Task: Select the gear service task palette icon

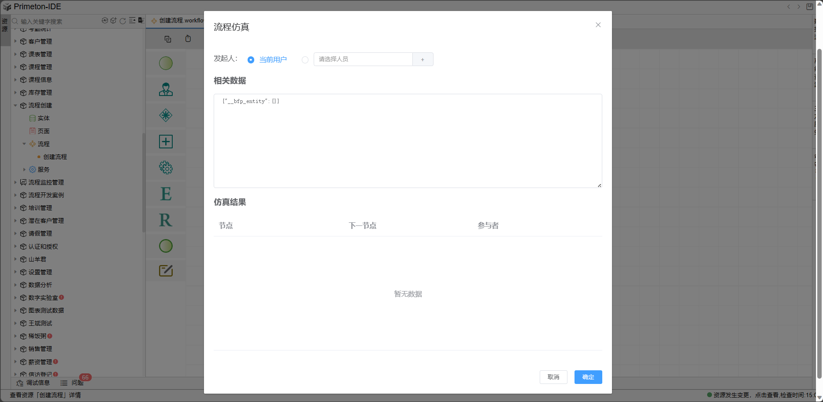Action: [x=166, y=168]
